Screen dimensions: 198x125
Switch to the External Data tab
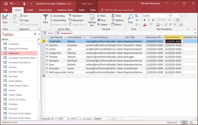[x=45, y=10]
